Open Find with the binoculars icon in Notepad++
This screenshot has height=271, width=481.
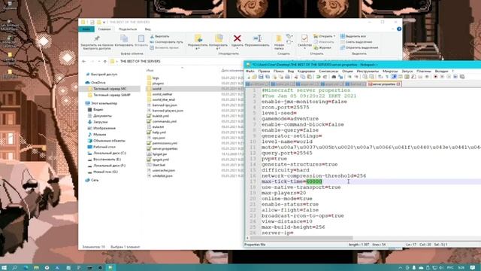[x=334, y=77]
